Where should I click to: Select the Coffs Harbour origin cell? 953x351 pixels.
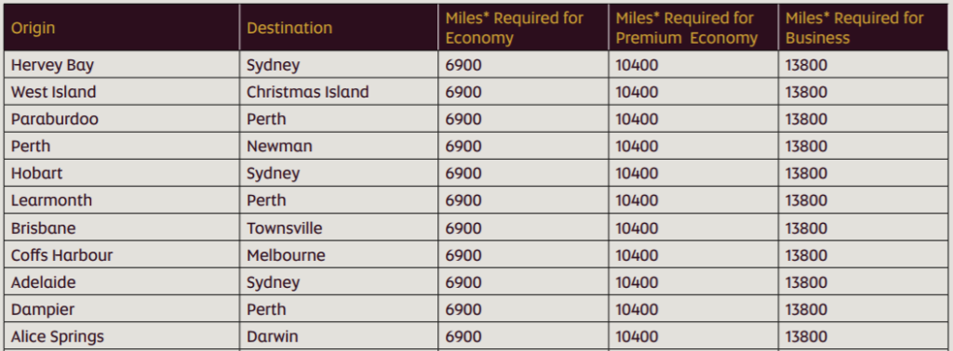click(122, 255)
